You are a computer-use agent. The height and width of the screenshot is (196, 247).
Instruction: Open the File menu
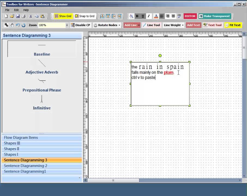point(7,10)
